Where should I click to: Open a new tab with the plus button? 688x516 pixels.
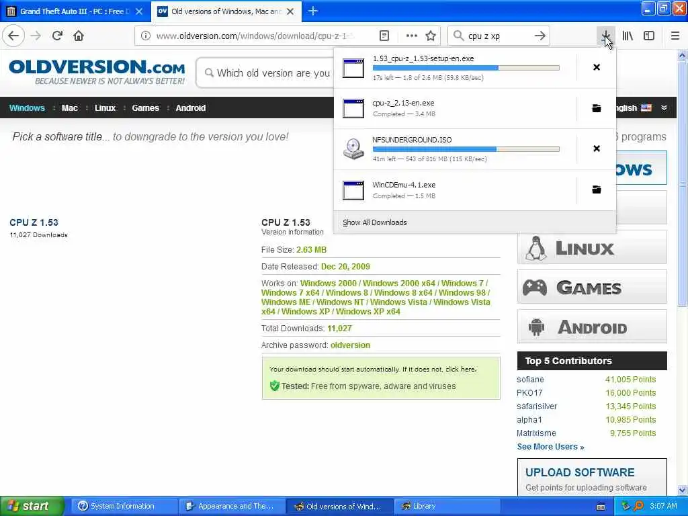coord(313,11)
